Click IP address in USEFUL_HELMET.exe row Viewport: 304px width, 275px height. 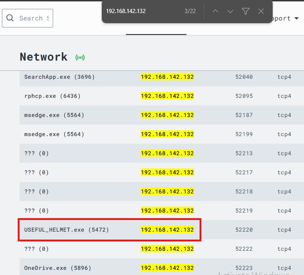tap(167, 230)
